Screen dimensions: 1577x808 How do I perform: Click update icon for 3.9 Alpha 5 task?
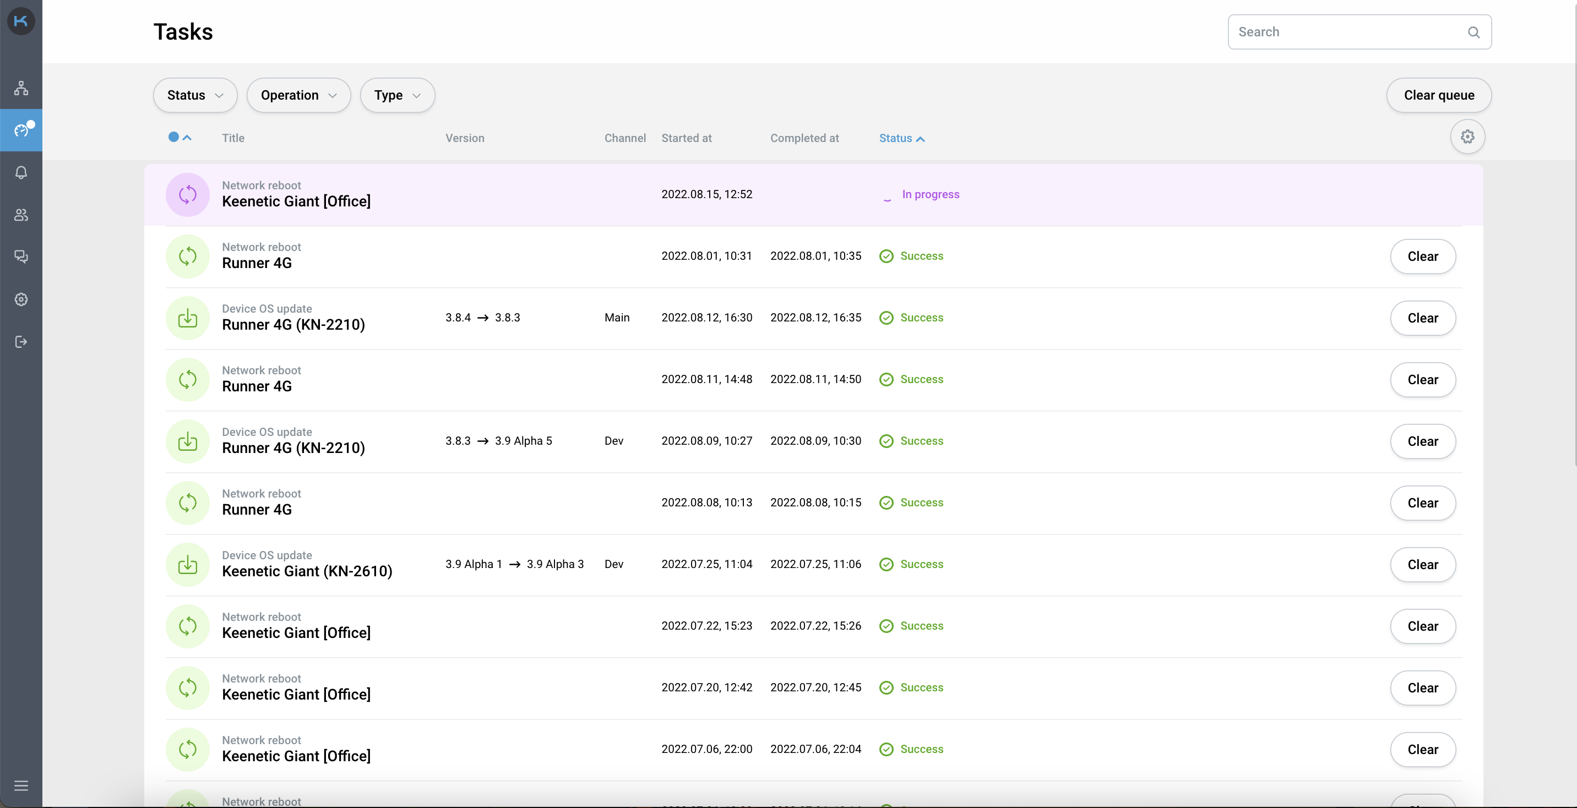[188, 441]
